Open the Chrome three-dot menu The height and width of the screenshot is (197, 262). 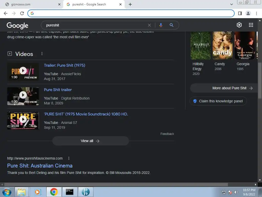tap(256, 13)
